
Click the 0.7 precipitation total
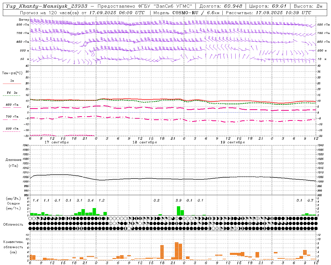[311, 200]
